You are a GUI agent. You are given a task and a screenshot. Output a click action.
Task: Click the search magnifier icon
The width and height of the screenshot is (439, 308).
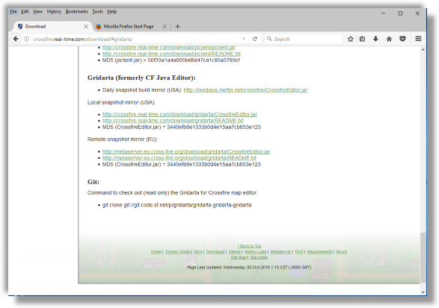click(x=269, y=39)
